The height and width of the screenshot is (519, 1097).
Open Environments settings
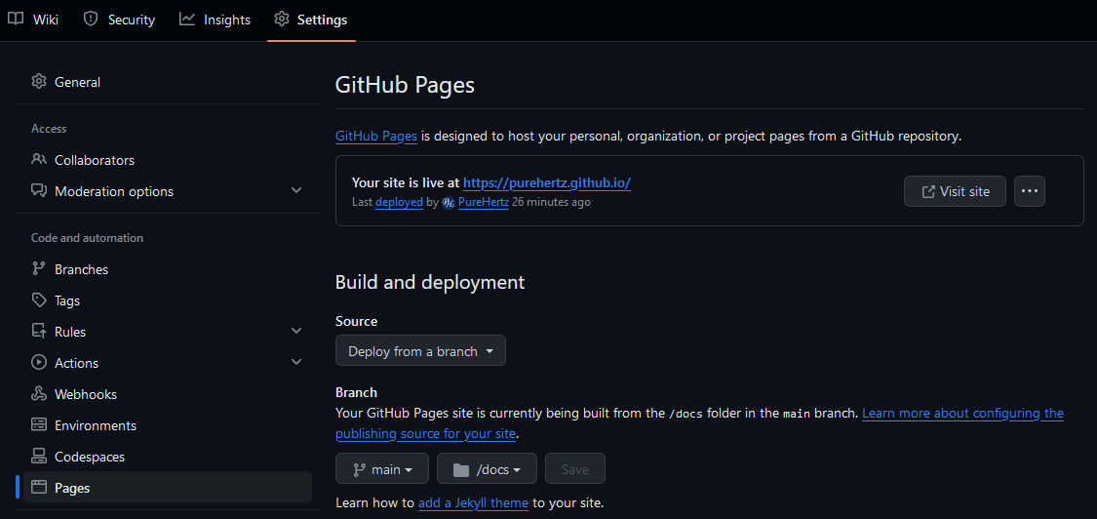click(x=168, y=425)
